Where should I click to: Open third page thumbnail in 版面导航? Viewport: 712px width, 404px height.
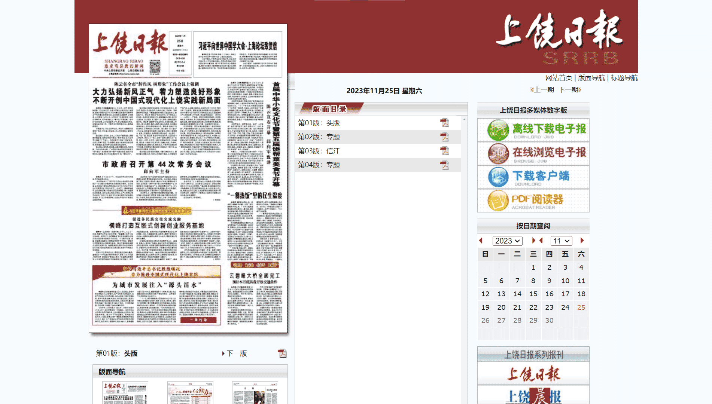[x=255, y=393]
